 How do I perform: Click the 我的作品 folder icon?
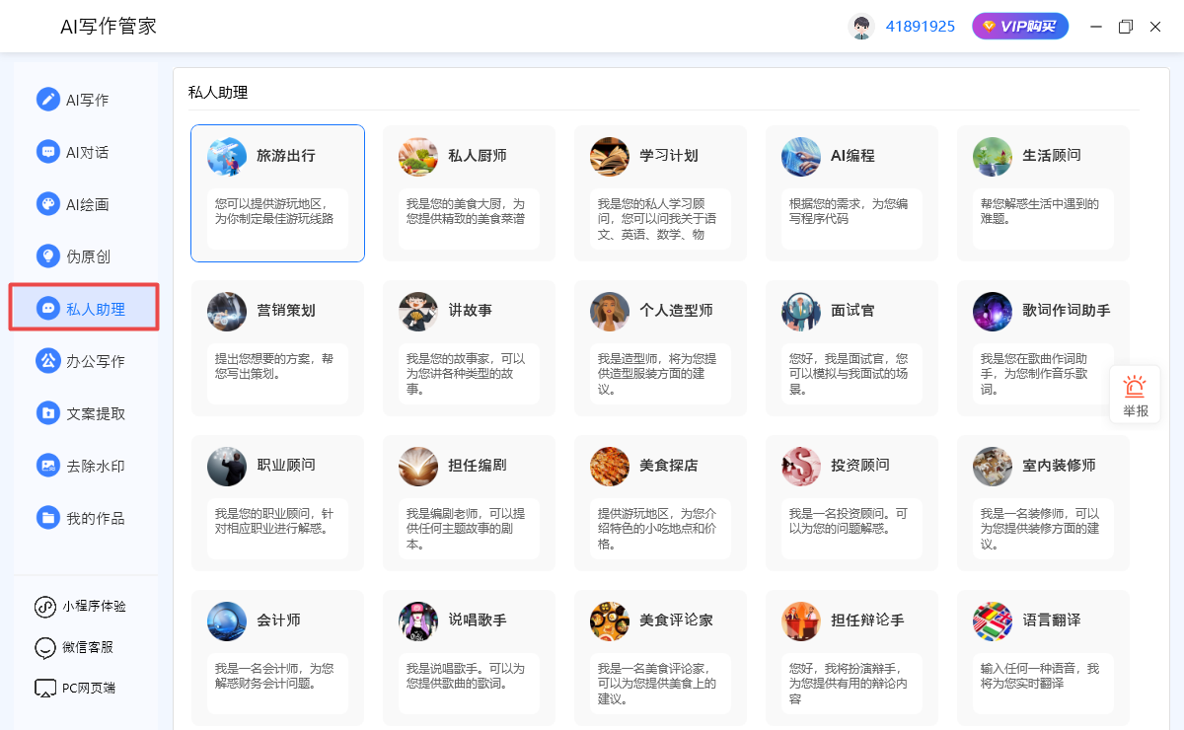[x=48, y=518]
